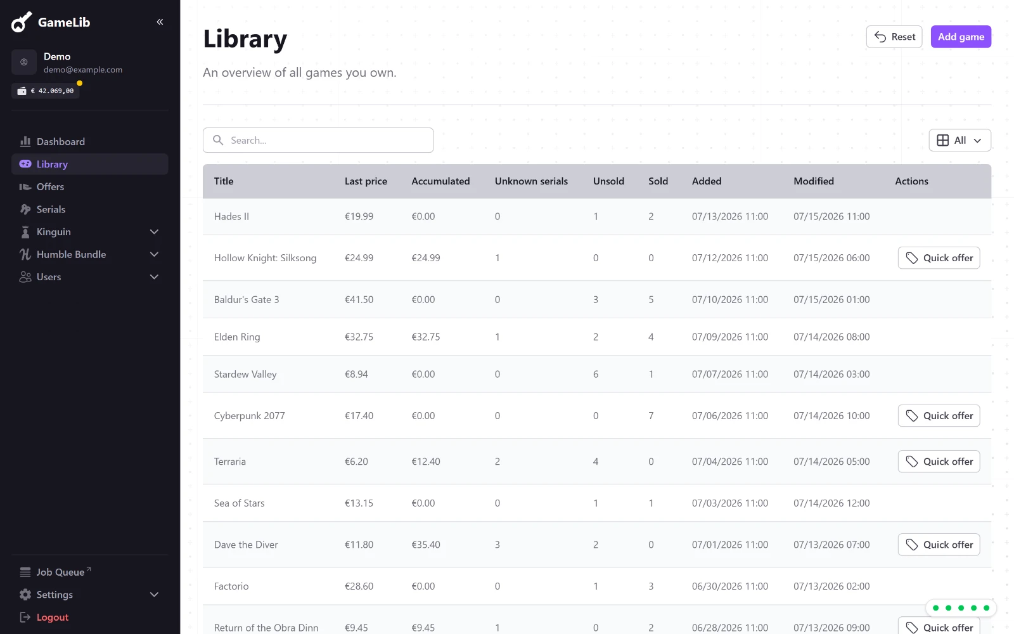Expand the Users submenu chevron
1014x634 pixels.
coord(154,277)
